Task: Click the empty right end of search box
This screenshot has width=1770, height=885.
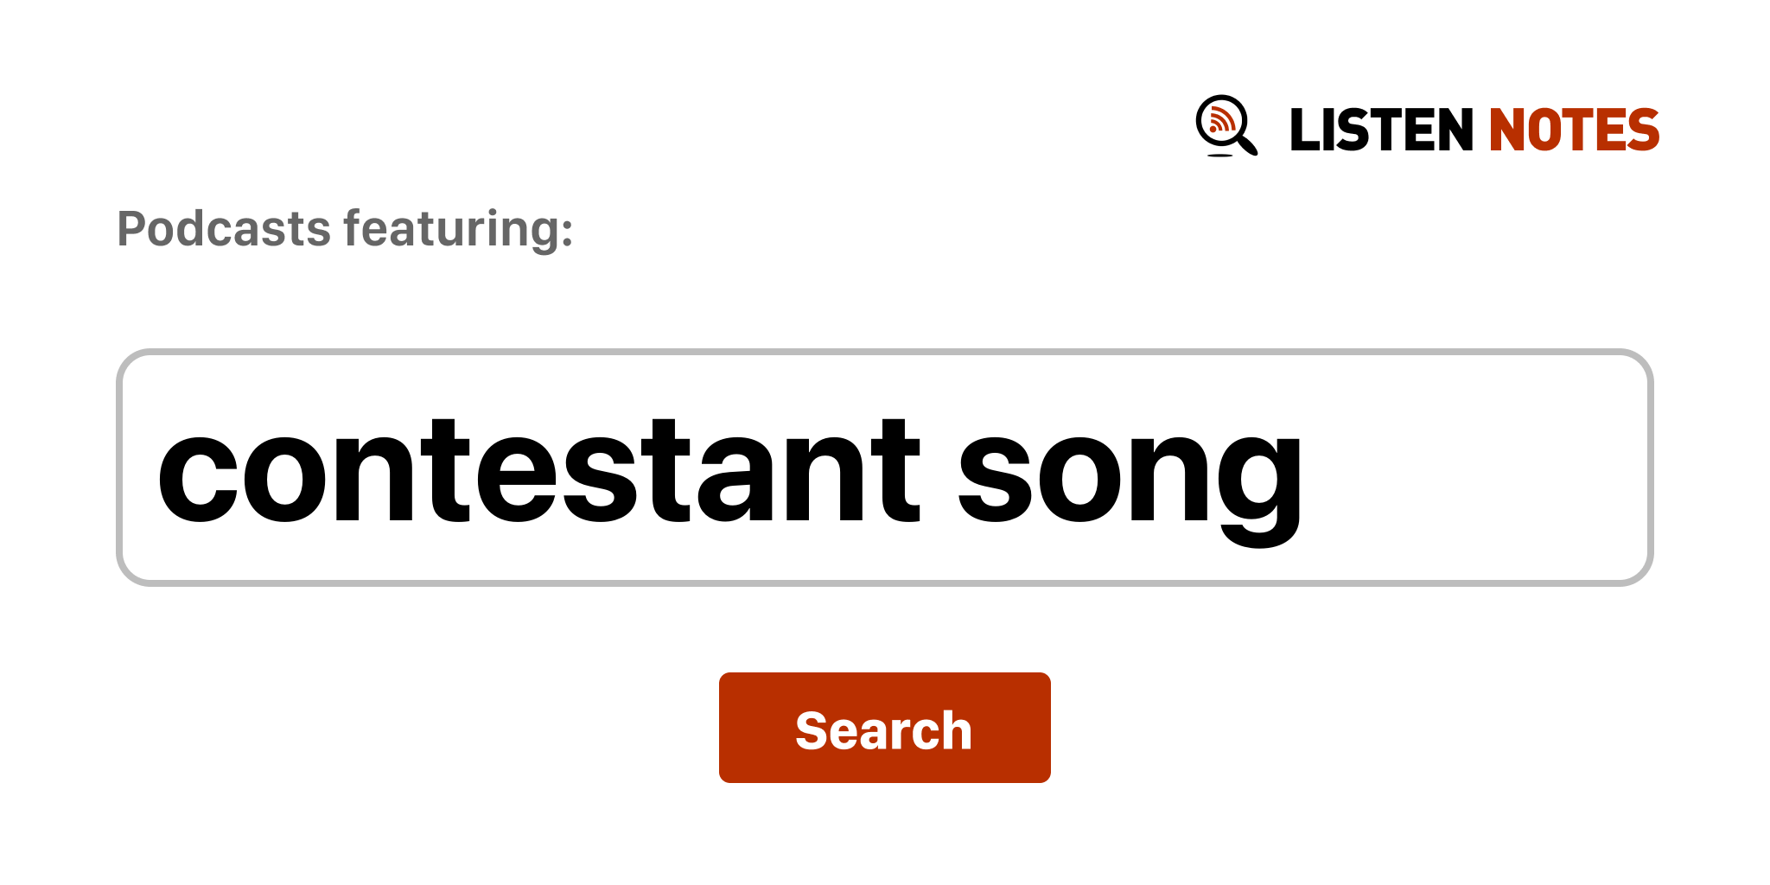Action: 1512,468
